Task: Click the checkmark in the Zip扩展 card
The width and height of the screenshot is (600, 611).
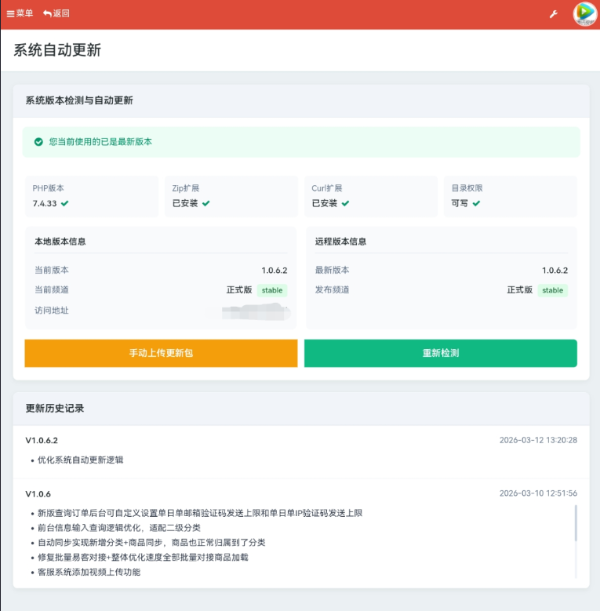Action: [x=205, y=203]
